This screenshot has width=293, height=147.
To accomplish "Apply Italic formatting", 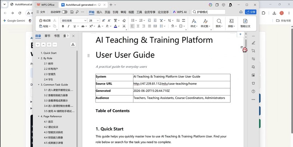I will 68,26.
